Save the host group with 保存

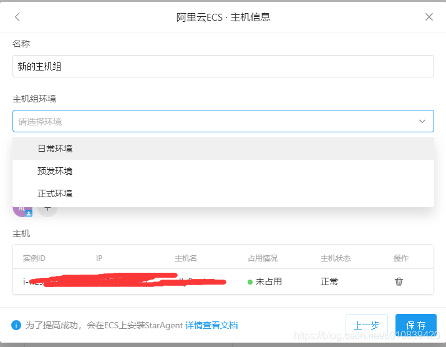(x=416, y=325)
